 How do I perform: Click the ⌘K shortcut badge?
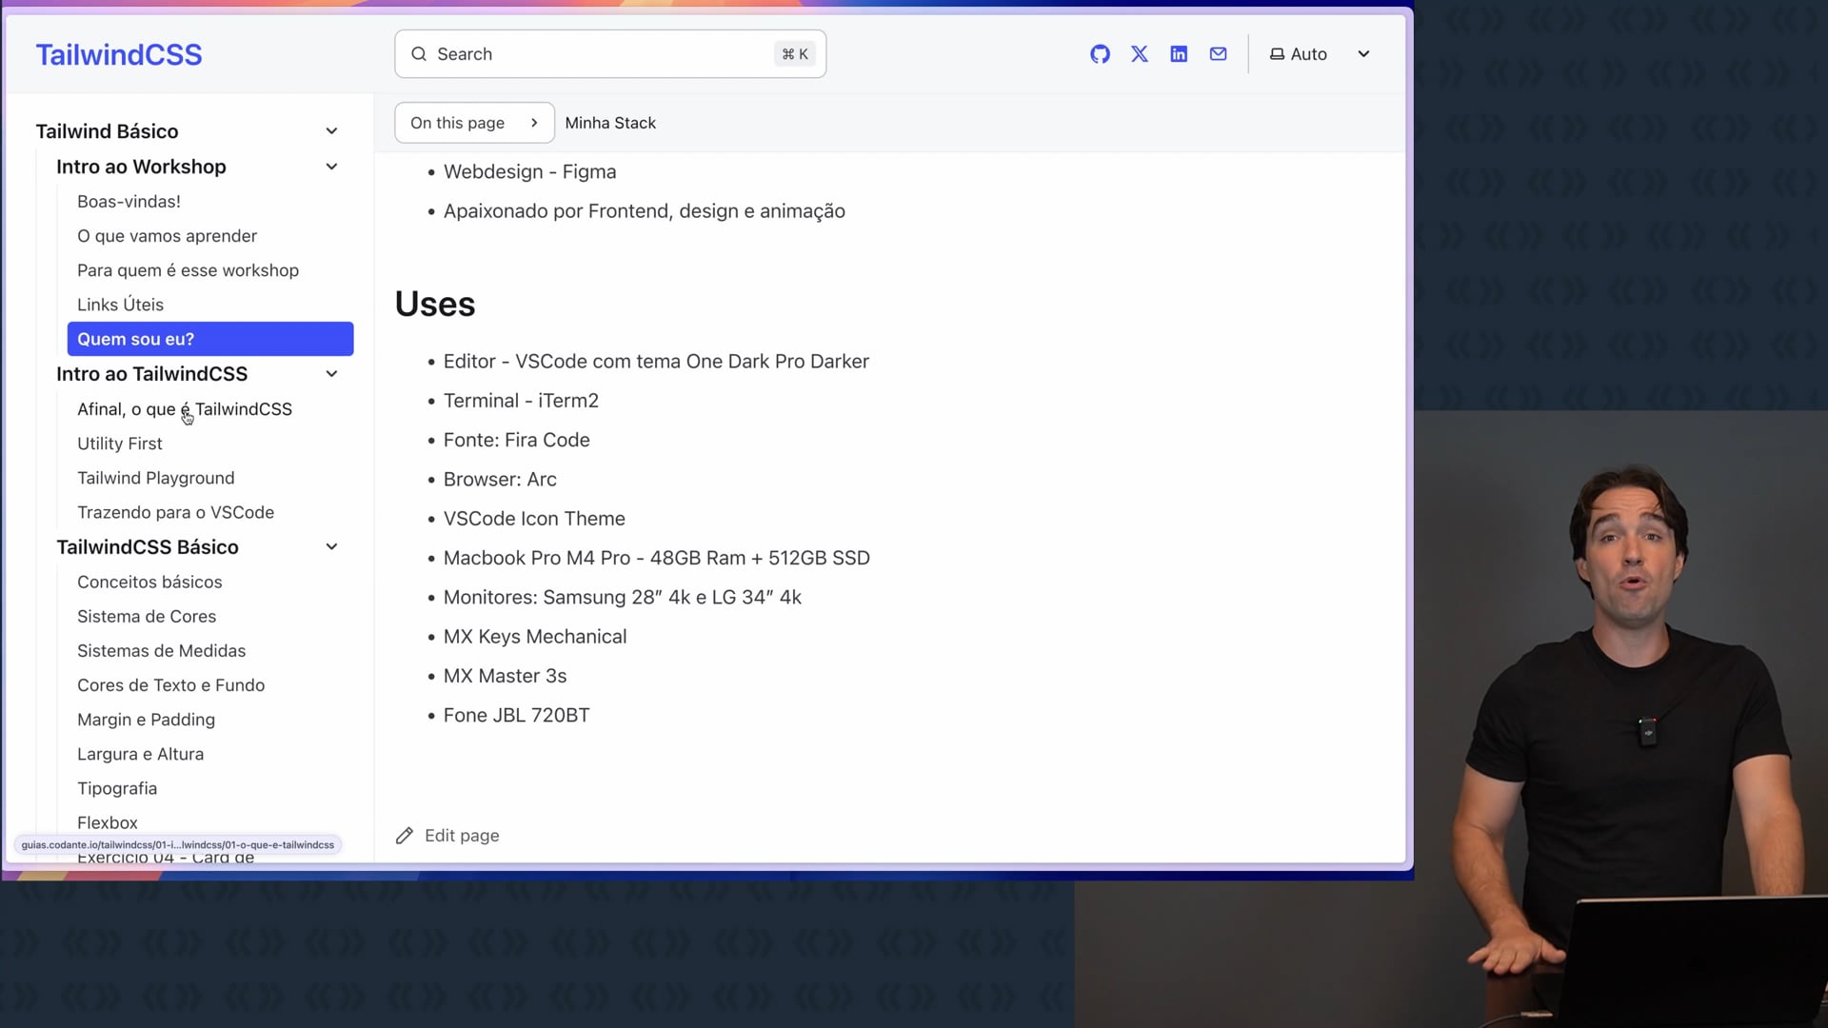tap(795, 54)
